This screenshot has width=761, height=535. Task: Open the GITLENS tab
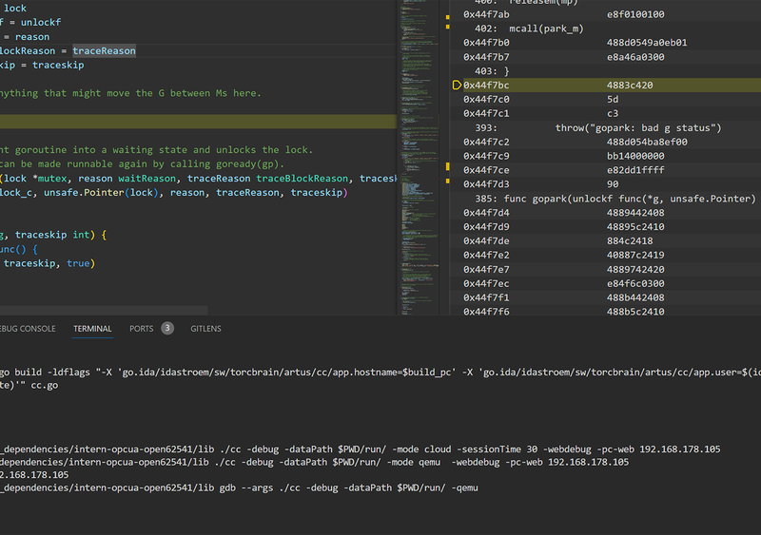tap(205, 329)
